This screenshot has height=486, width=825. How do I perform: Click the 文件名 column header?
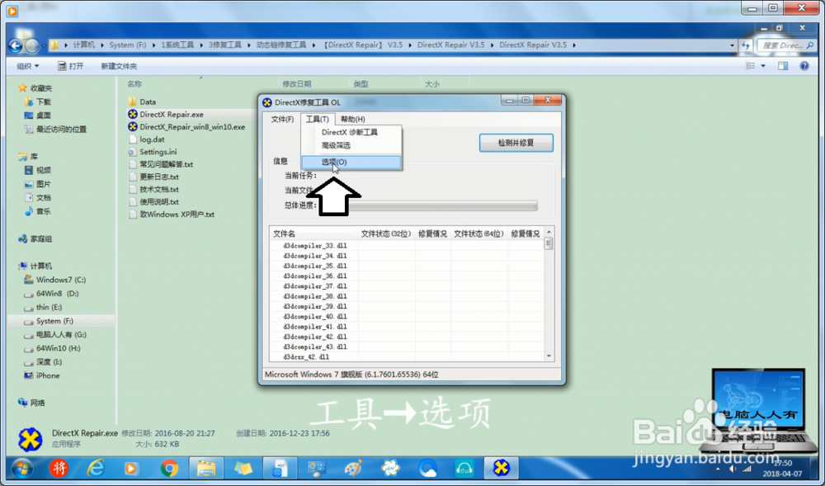[313, 234]
